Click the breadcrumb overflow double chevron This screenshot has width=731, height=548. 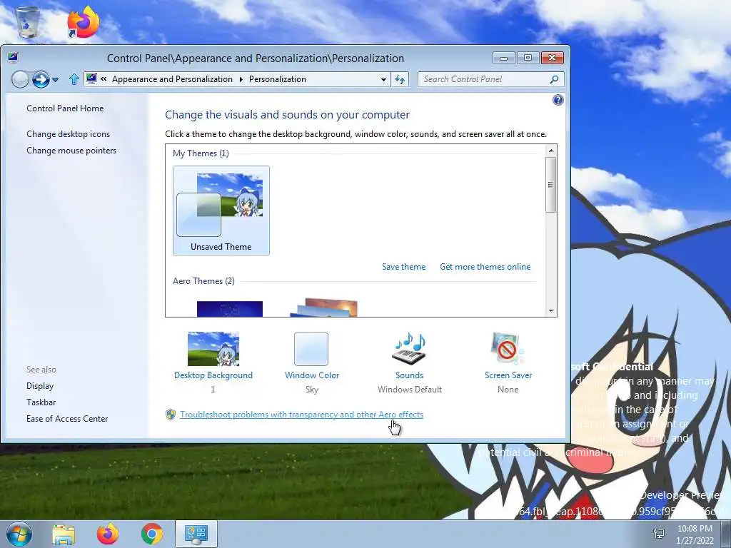point(104,79)
